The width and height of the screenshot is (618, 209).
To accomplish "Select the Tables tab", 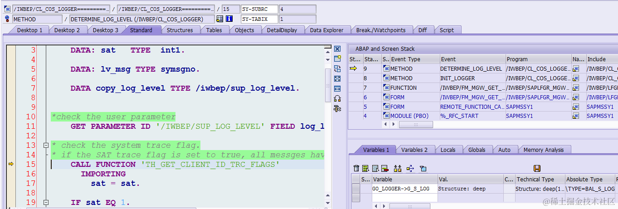I will point(214,30).
